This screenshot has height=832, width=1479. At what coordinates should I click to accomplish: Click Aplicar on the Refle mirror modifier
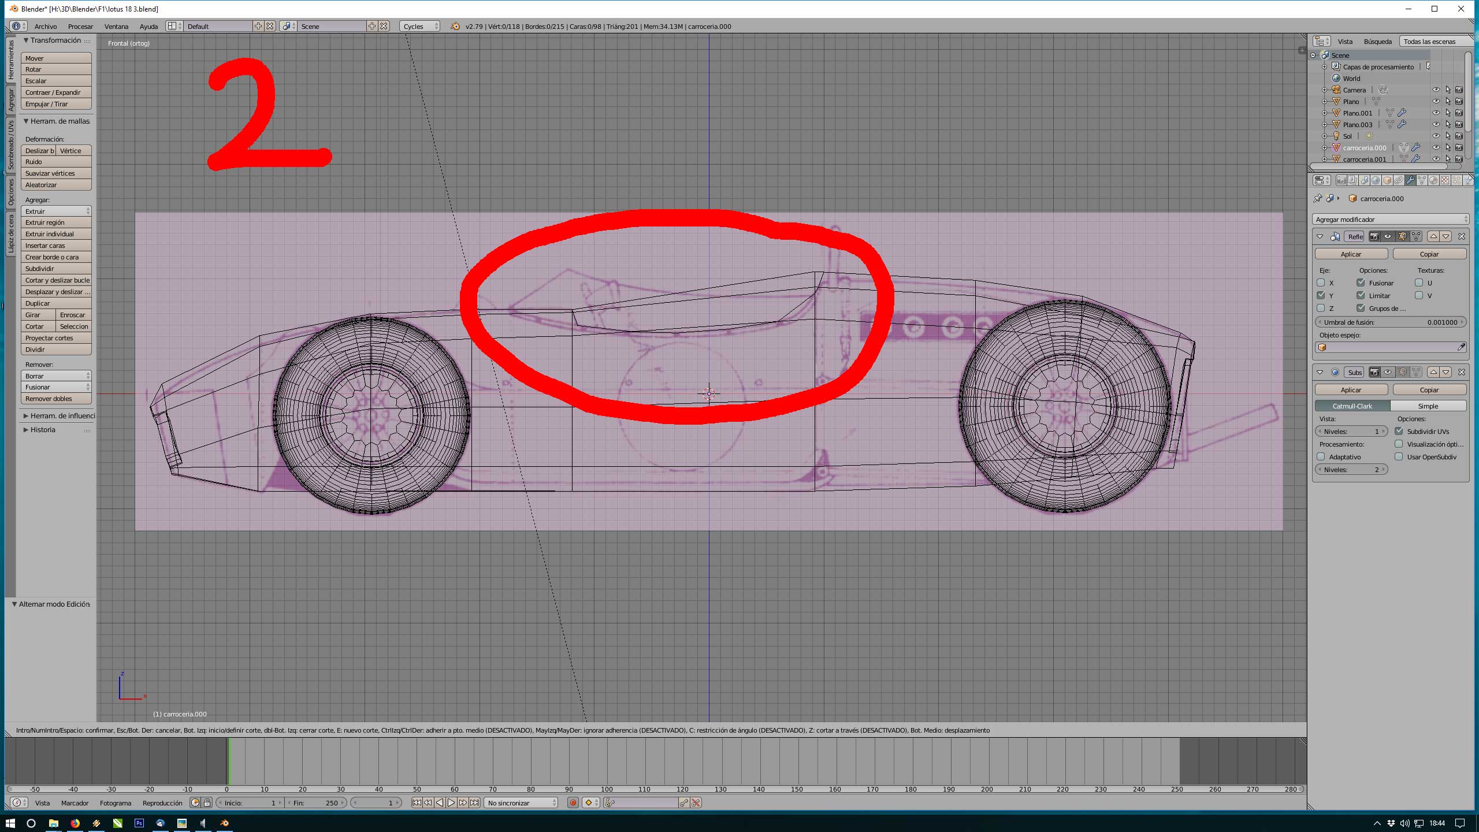pos(1351,254)
